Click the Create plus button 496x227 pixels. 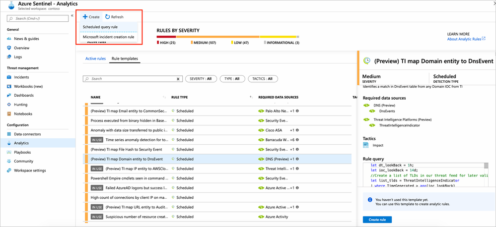pyautogui.click(x=91, y=17)
